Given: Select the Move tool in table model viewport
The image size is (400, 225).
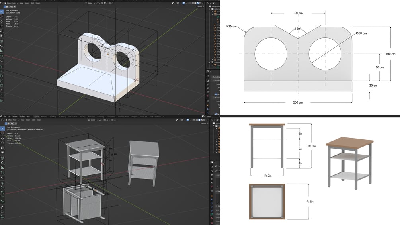Looking at the screenshot, I should (2, 138).
